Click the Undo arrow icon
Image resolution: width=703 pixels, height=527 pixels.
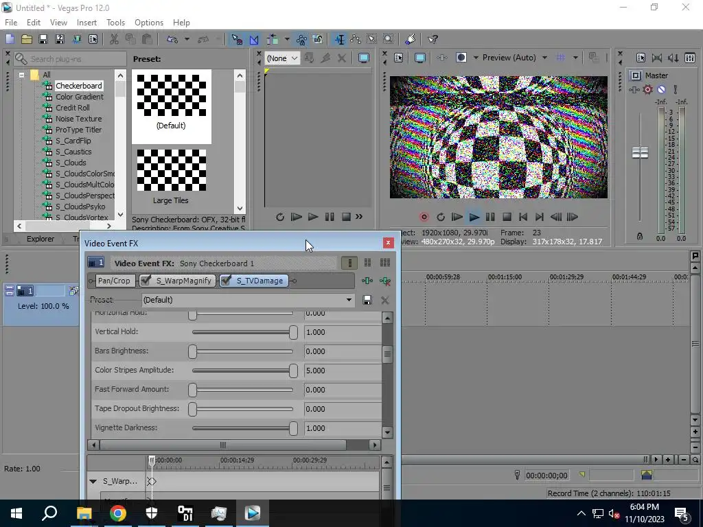click(x=172, y=39)
